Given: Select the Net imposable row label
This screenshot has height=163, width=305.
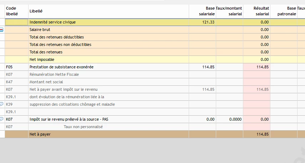Looking at the screenshot, I should coord(42,59).
